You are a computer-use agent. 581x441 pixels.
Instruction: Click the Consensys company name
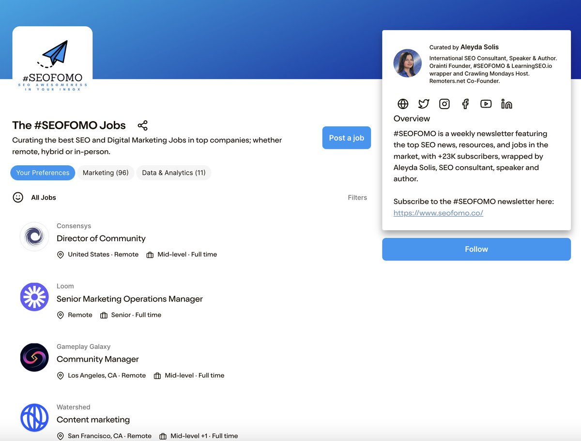(x=74, y=226)
